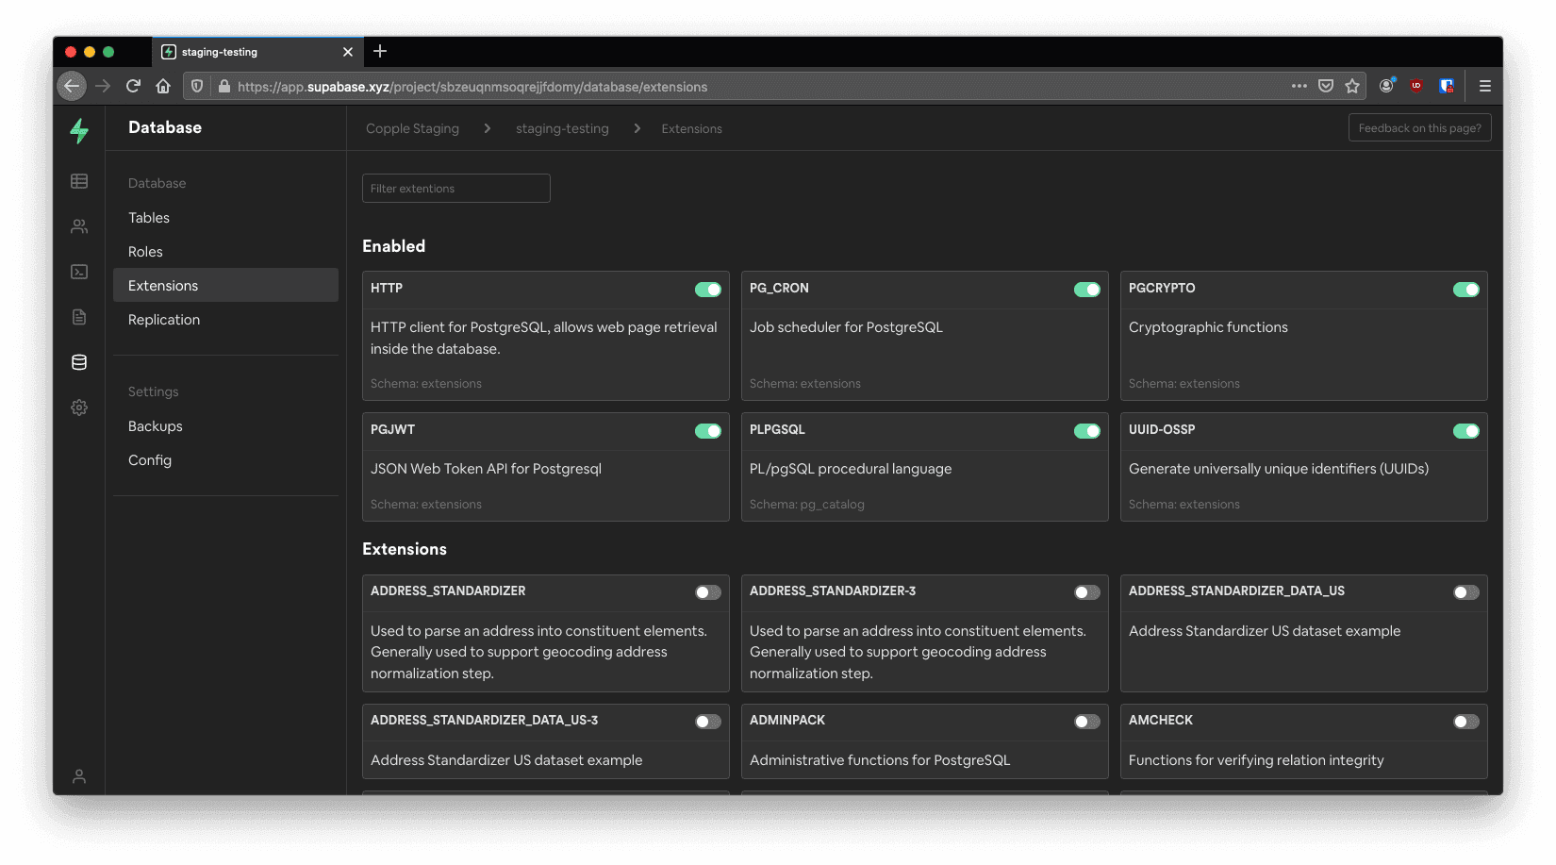Select the Authentication users icon in sidebar
Screen dimensions: 1556x865
[79, 225]
